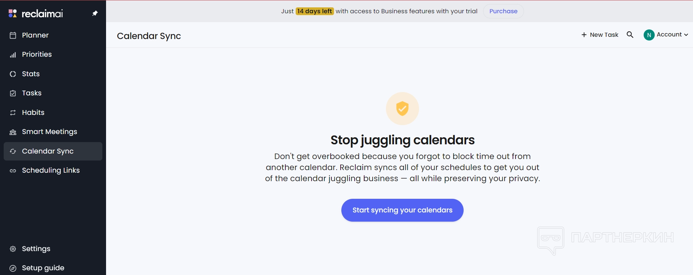The width and height of the screenshot is (693, 275).
Task: Expand the Account dropdown menu
Action: pyautogui.click(x=672, y=35)
